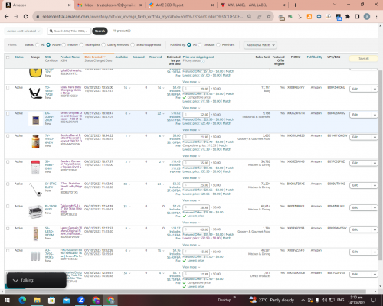Viewport: 383px width, 306px height.
Task: Edit the price field of Koala Kare row
Action: (x=196, y=89)
